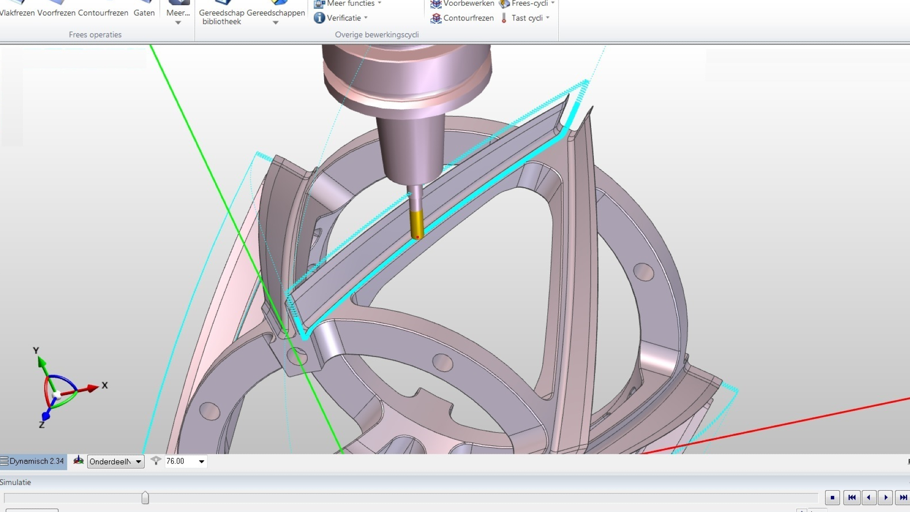Click the Voorbewerken cycle icon
Viewport: 910px width, 512px height.
coord(436,4)
